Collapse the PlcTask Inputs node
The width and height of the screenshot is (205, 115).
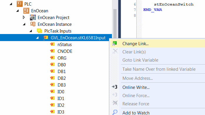point(31,31)
